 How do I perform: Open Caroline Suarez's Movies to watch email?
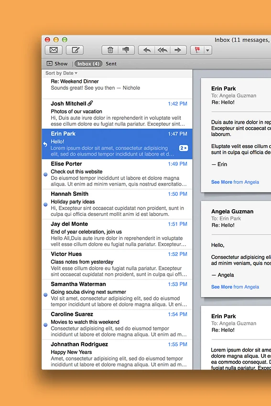[117, 324]
